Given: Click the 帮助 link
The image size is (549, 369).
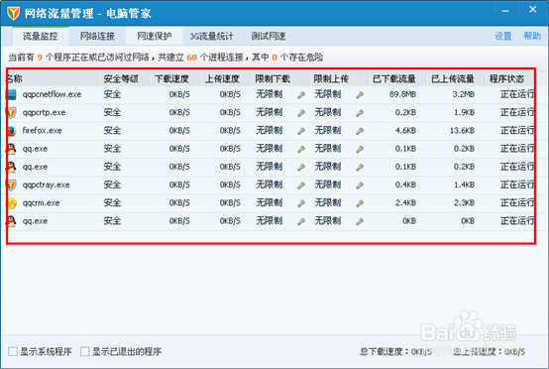Looking at the screenshot, I should coord(532,36).
